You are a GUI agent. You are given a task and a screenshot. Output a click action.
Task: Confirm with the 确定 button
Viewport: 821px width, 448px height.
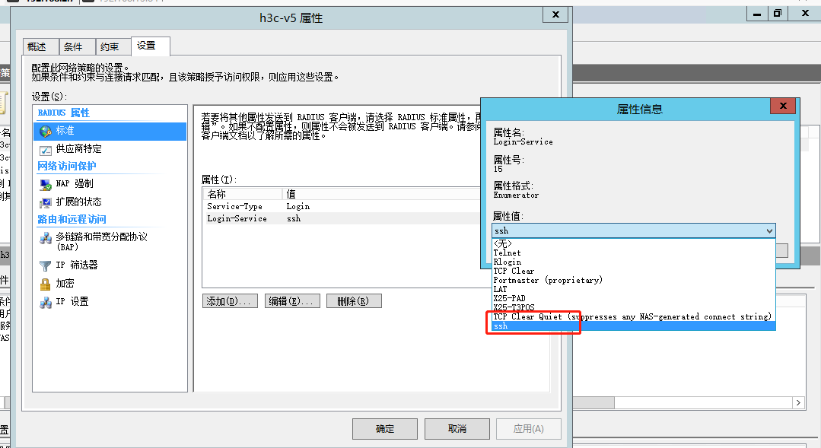[385, 429]
